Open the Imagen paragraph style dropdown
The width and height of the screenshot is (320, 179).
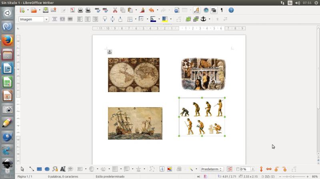tap(46, 19)
